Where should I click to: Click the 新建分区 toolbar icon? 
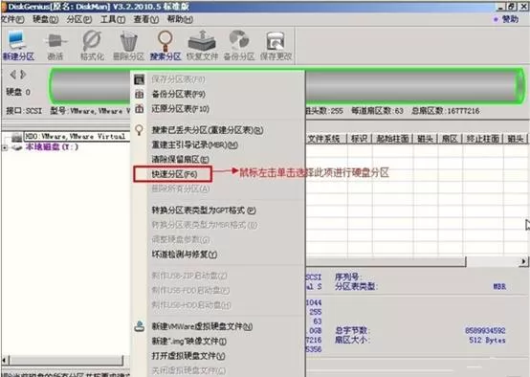click(x=17, y=40)
